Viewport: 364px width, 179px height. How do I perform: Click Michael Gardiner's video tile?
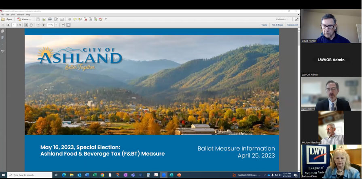coord(331,128)
